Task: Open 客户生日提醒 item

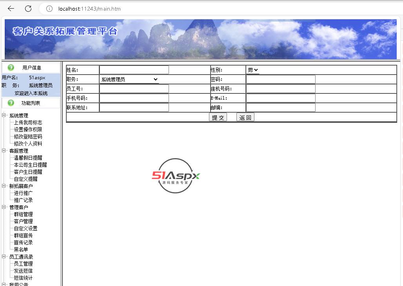Action: pos(28,172)
